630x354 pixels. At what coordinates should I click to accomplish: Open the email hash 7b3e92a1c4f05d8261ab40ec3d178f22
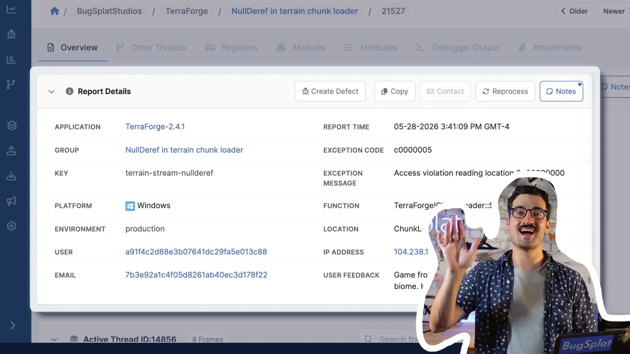(x=197, y=275)
